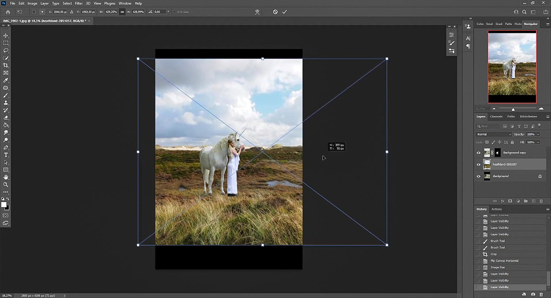This screenshot has height=298, width=551.
Task: Open the Filter menu
Action: 78,3
